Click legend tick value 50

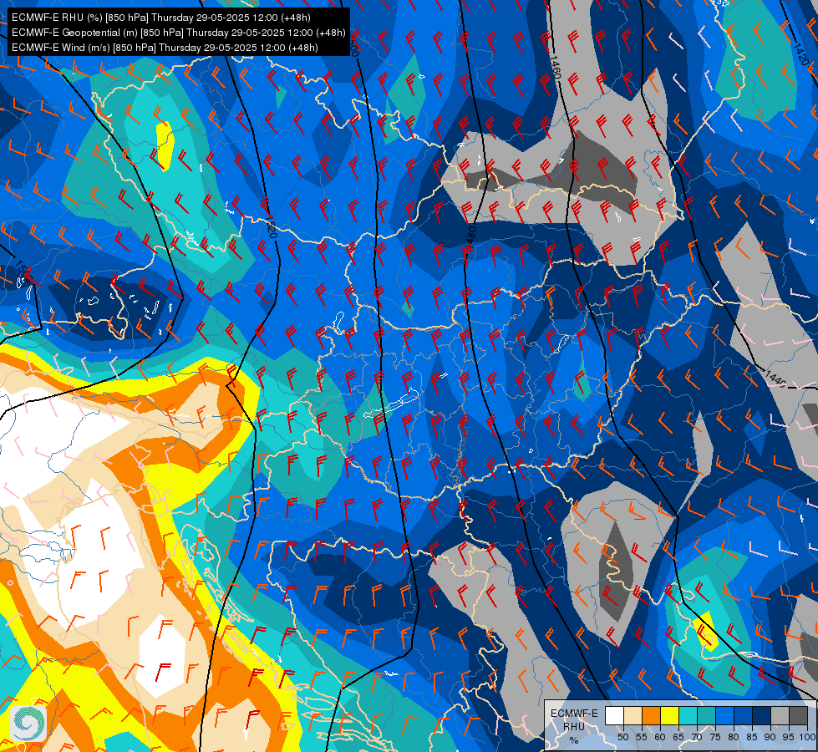(622, 737)
